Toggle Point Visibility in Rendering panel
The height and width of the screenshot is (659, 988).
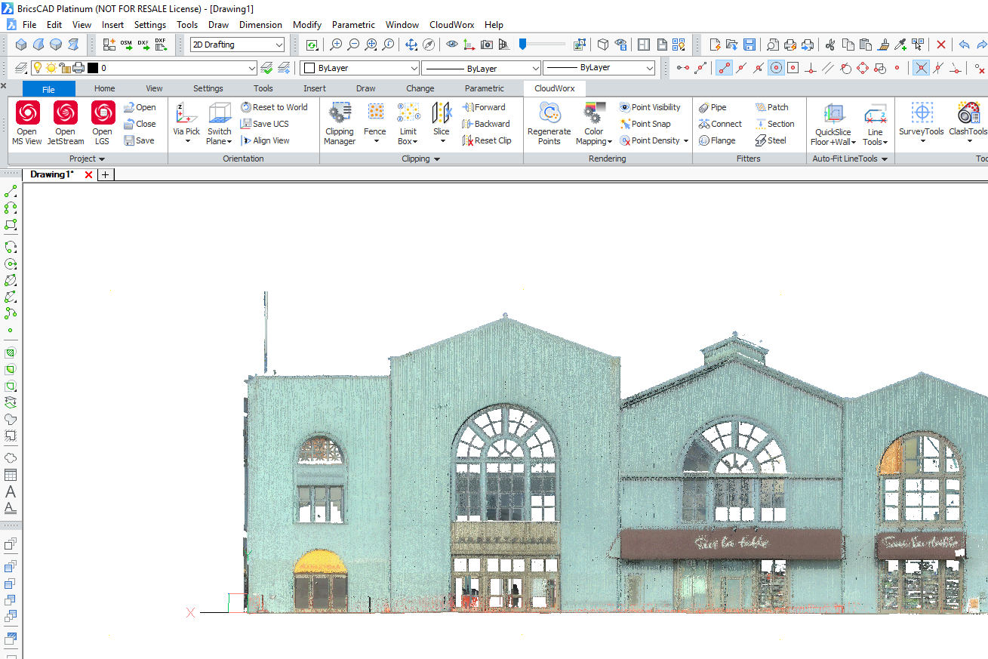(x=650, y=107)
